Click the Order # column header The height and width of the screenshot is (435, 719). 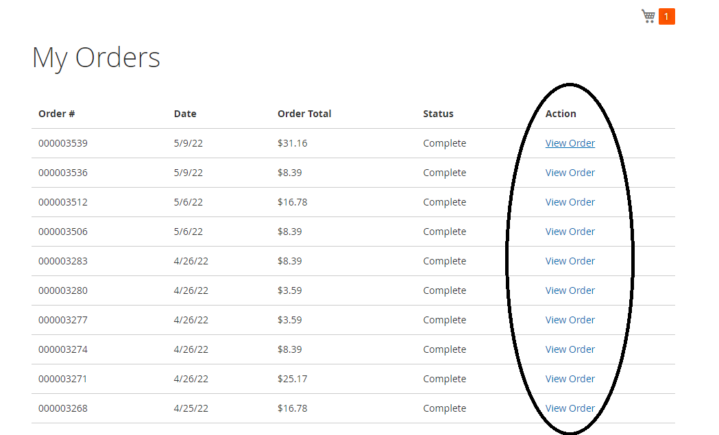[x=57, y=114]
